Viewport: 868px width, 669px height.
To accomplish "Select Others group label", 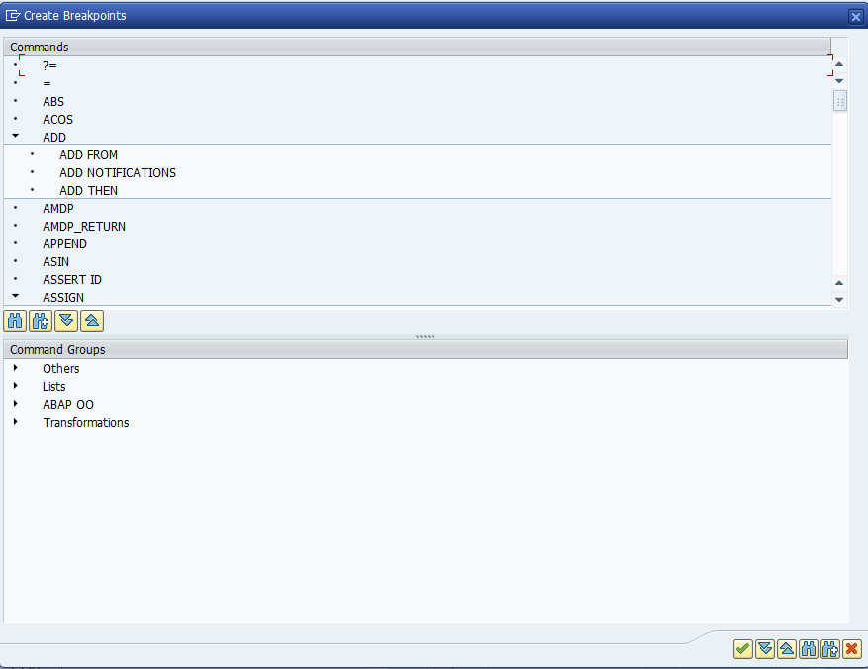I will pyautogui.click(x=61, y=368).
